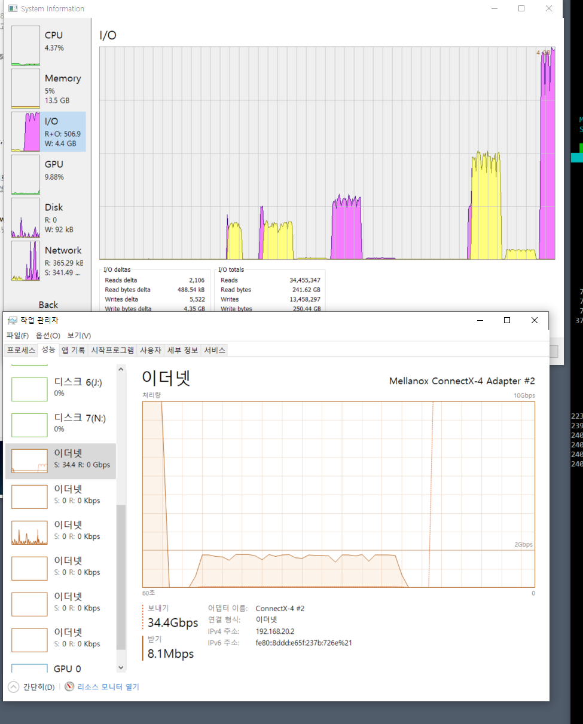Screen dimensions: 583x724
Task: Click the 이더넷 heading in Task Manager
Action: coord(166,378)
